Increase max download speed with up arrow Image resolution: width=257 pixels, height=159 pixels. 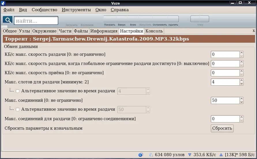(241, 71)
